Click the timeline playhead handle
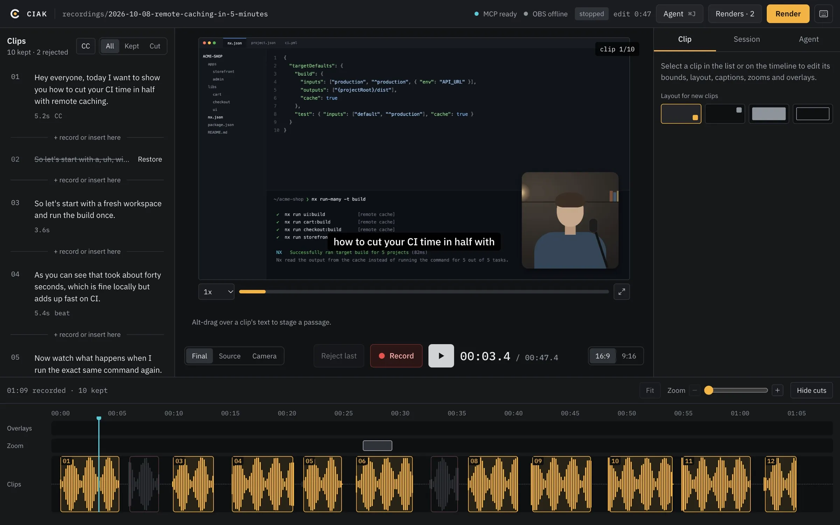This screenshot has height=525, width=840. [x=99, y=418]
